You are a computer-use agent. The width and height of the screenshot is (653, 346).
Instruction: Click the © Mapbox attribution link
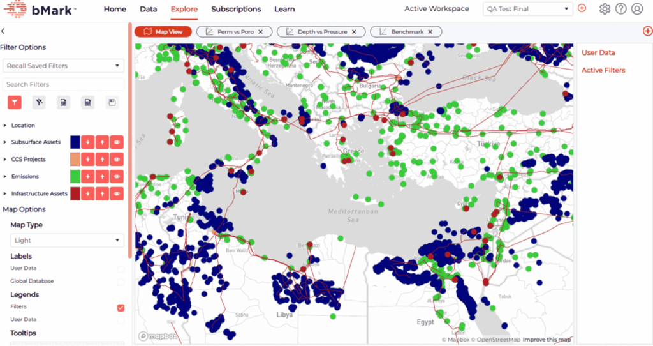(455, 340)
